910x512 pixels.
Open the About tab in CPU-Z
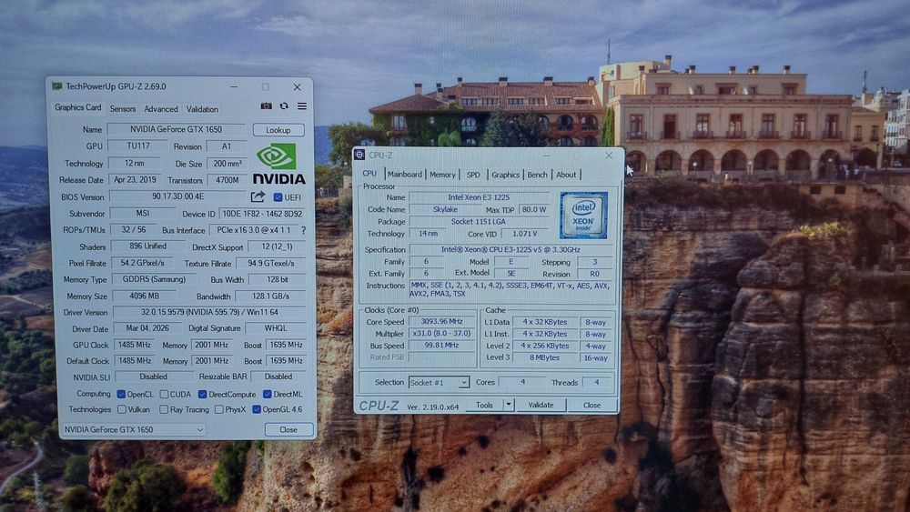point(566,175)
